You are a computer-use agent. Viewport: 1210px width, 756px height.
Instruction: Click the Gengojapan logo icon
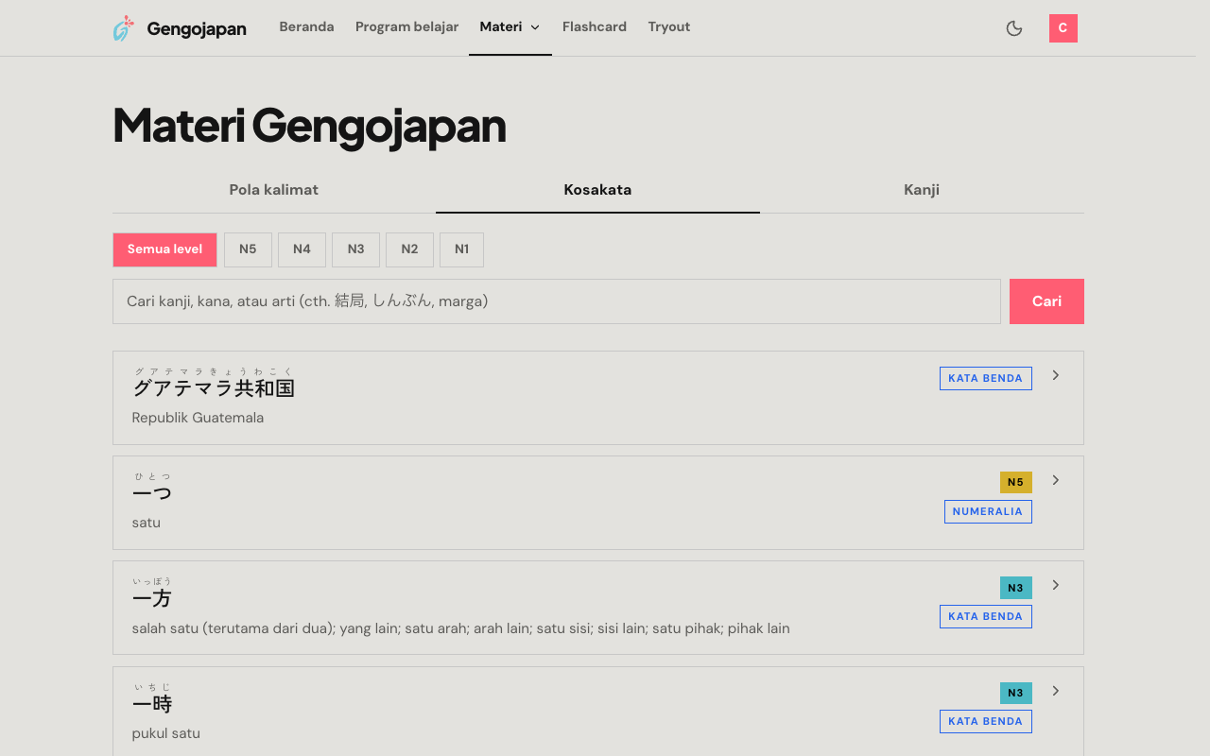[123, 28]
